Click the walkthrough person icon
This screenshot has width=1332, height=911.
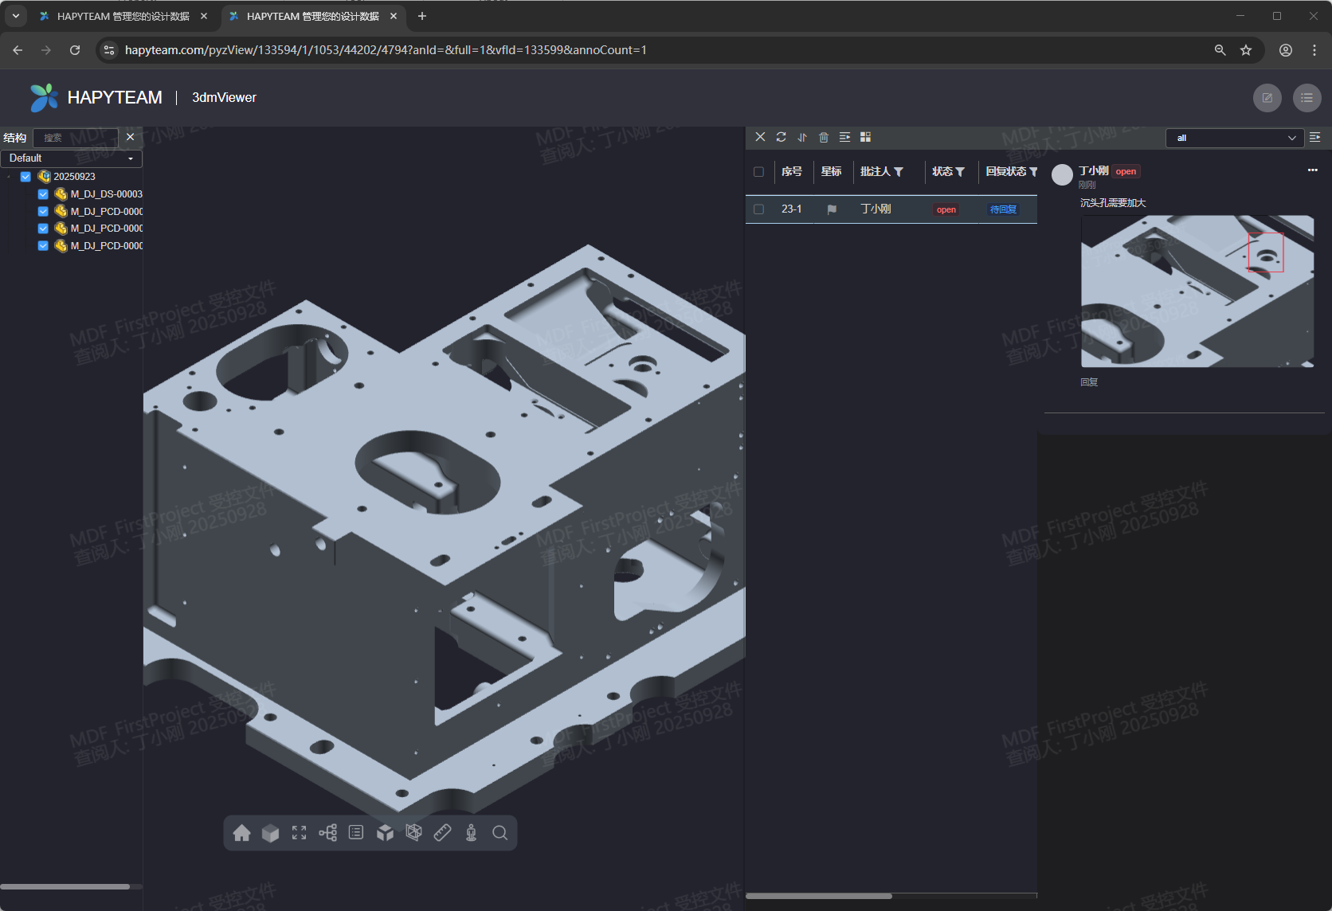click(x=472, y=833)
